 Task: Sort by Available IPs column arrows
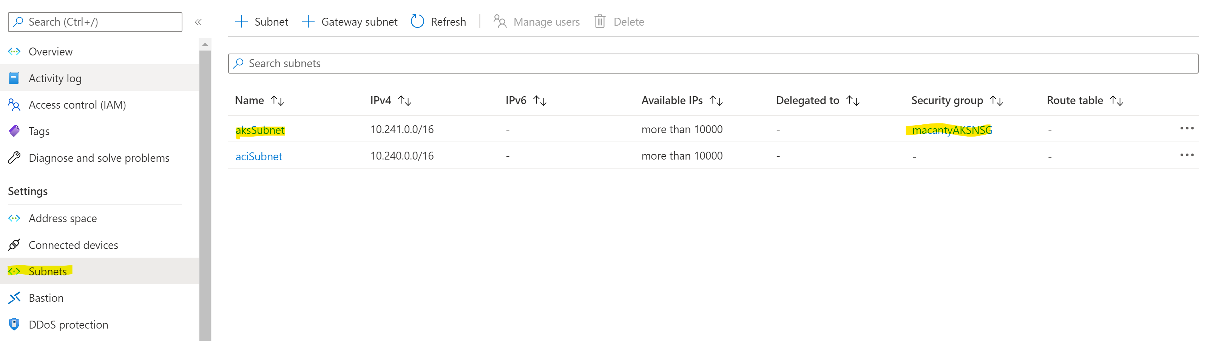point(716,101)
